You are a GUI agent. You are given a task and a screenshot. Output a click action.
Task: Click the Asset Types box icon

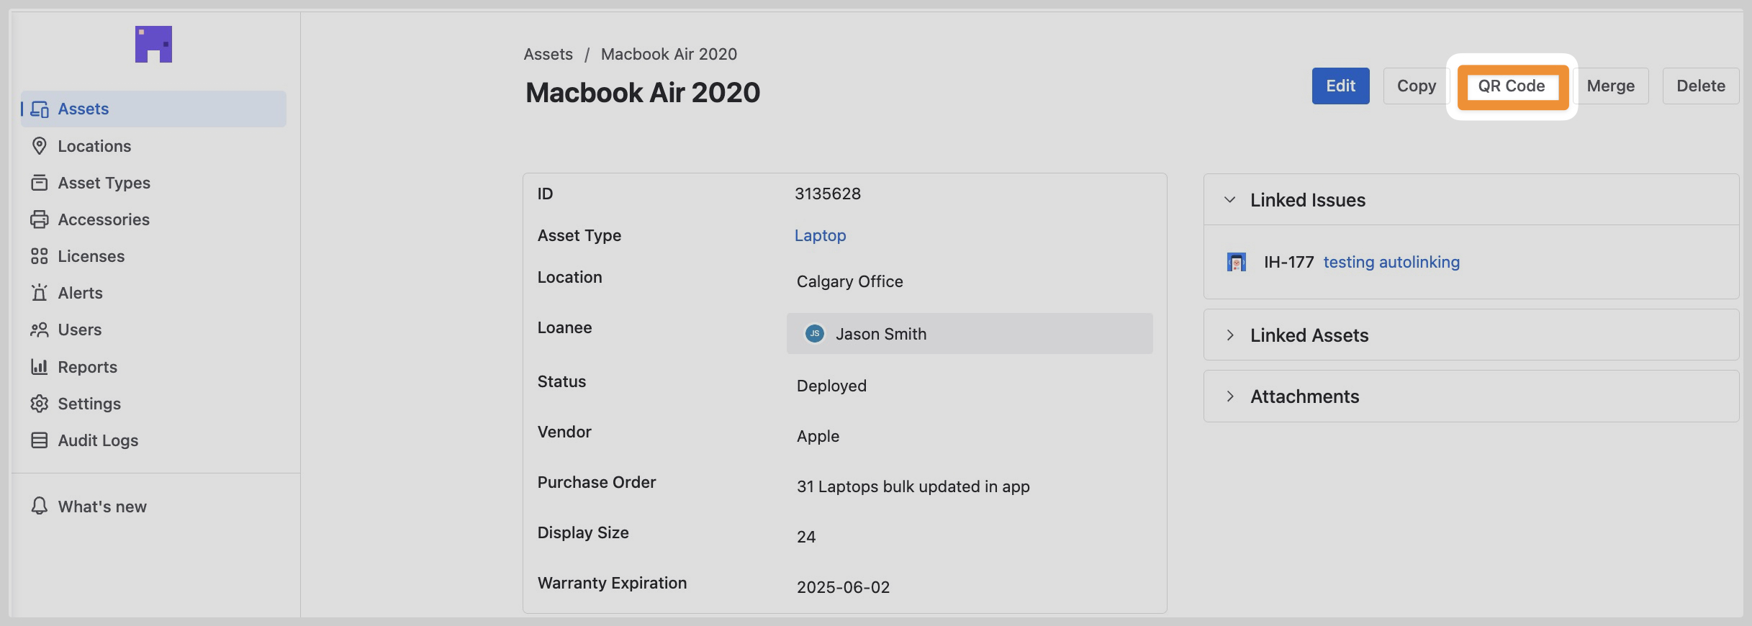(40, 183)
